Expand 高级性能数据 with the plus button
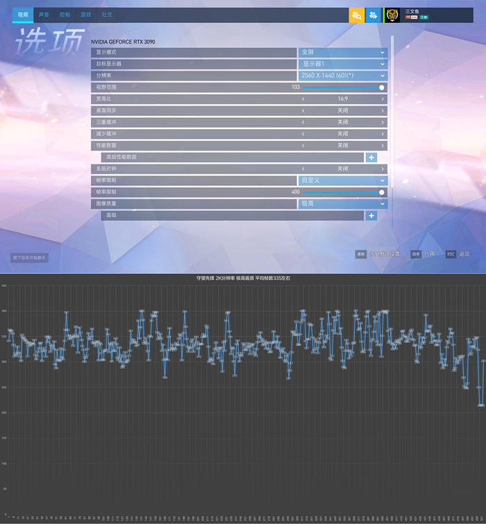 coord(371,158)
